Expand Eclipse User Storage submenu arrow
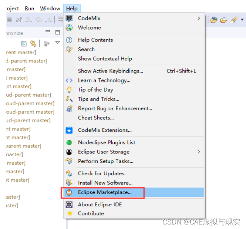The width and height of the screenshot is (246, 229). [x=199, y=152]
